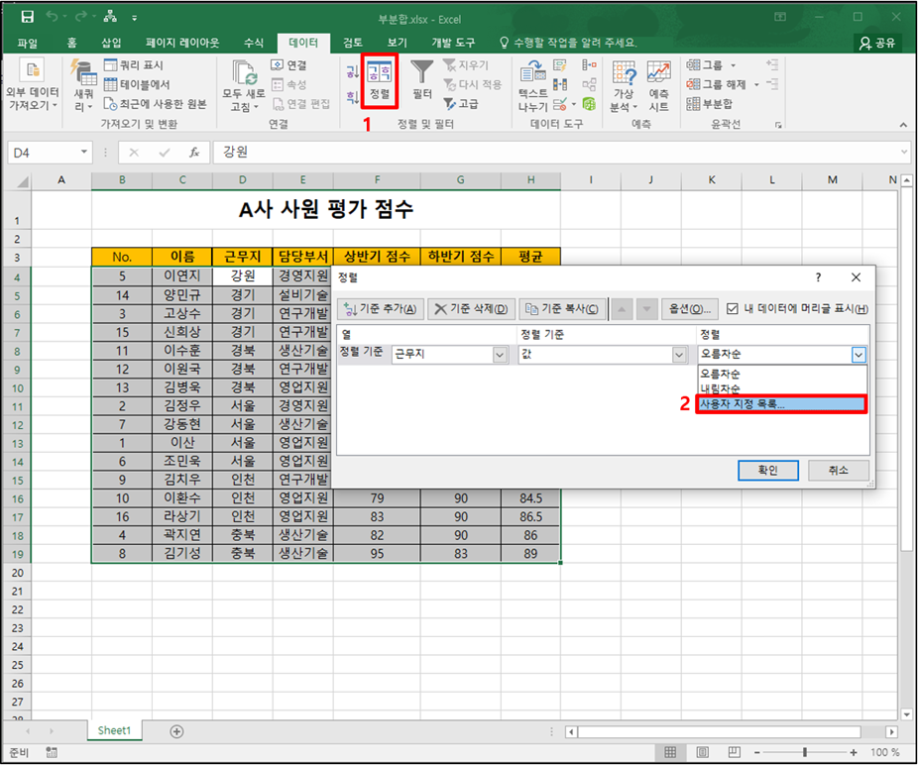Viewport: 918px width, 765px height.
Task: Open 값 sort-on dropdown
Action: [x=679, y=355]
